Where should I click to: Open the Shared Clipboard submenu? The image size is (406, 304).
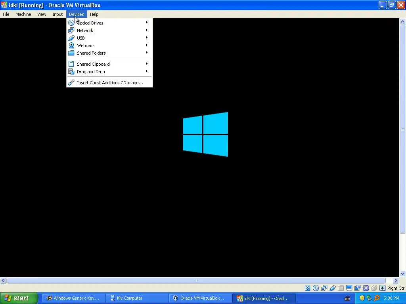(x=109, y=64)
